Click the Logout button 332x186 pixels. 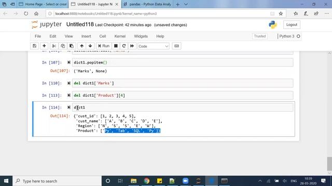tap(292, 25)
